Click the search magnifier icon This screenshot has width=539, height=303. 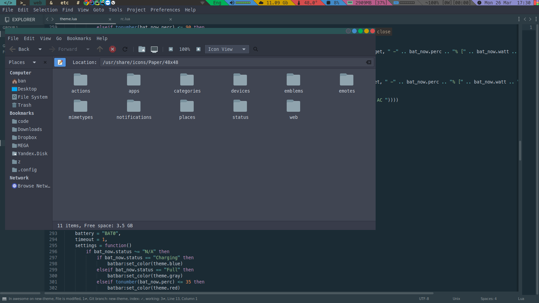pyautogui.click(x=256, y=49)
